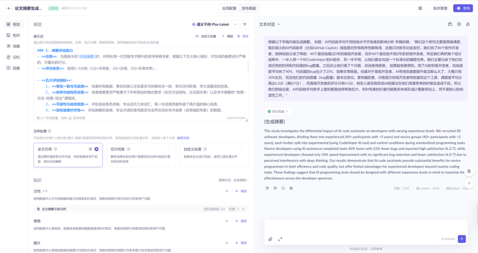The image size is (478, 253).
Task: Click info icon beside 切片检索
Action: [129, 149]
